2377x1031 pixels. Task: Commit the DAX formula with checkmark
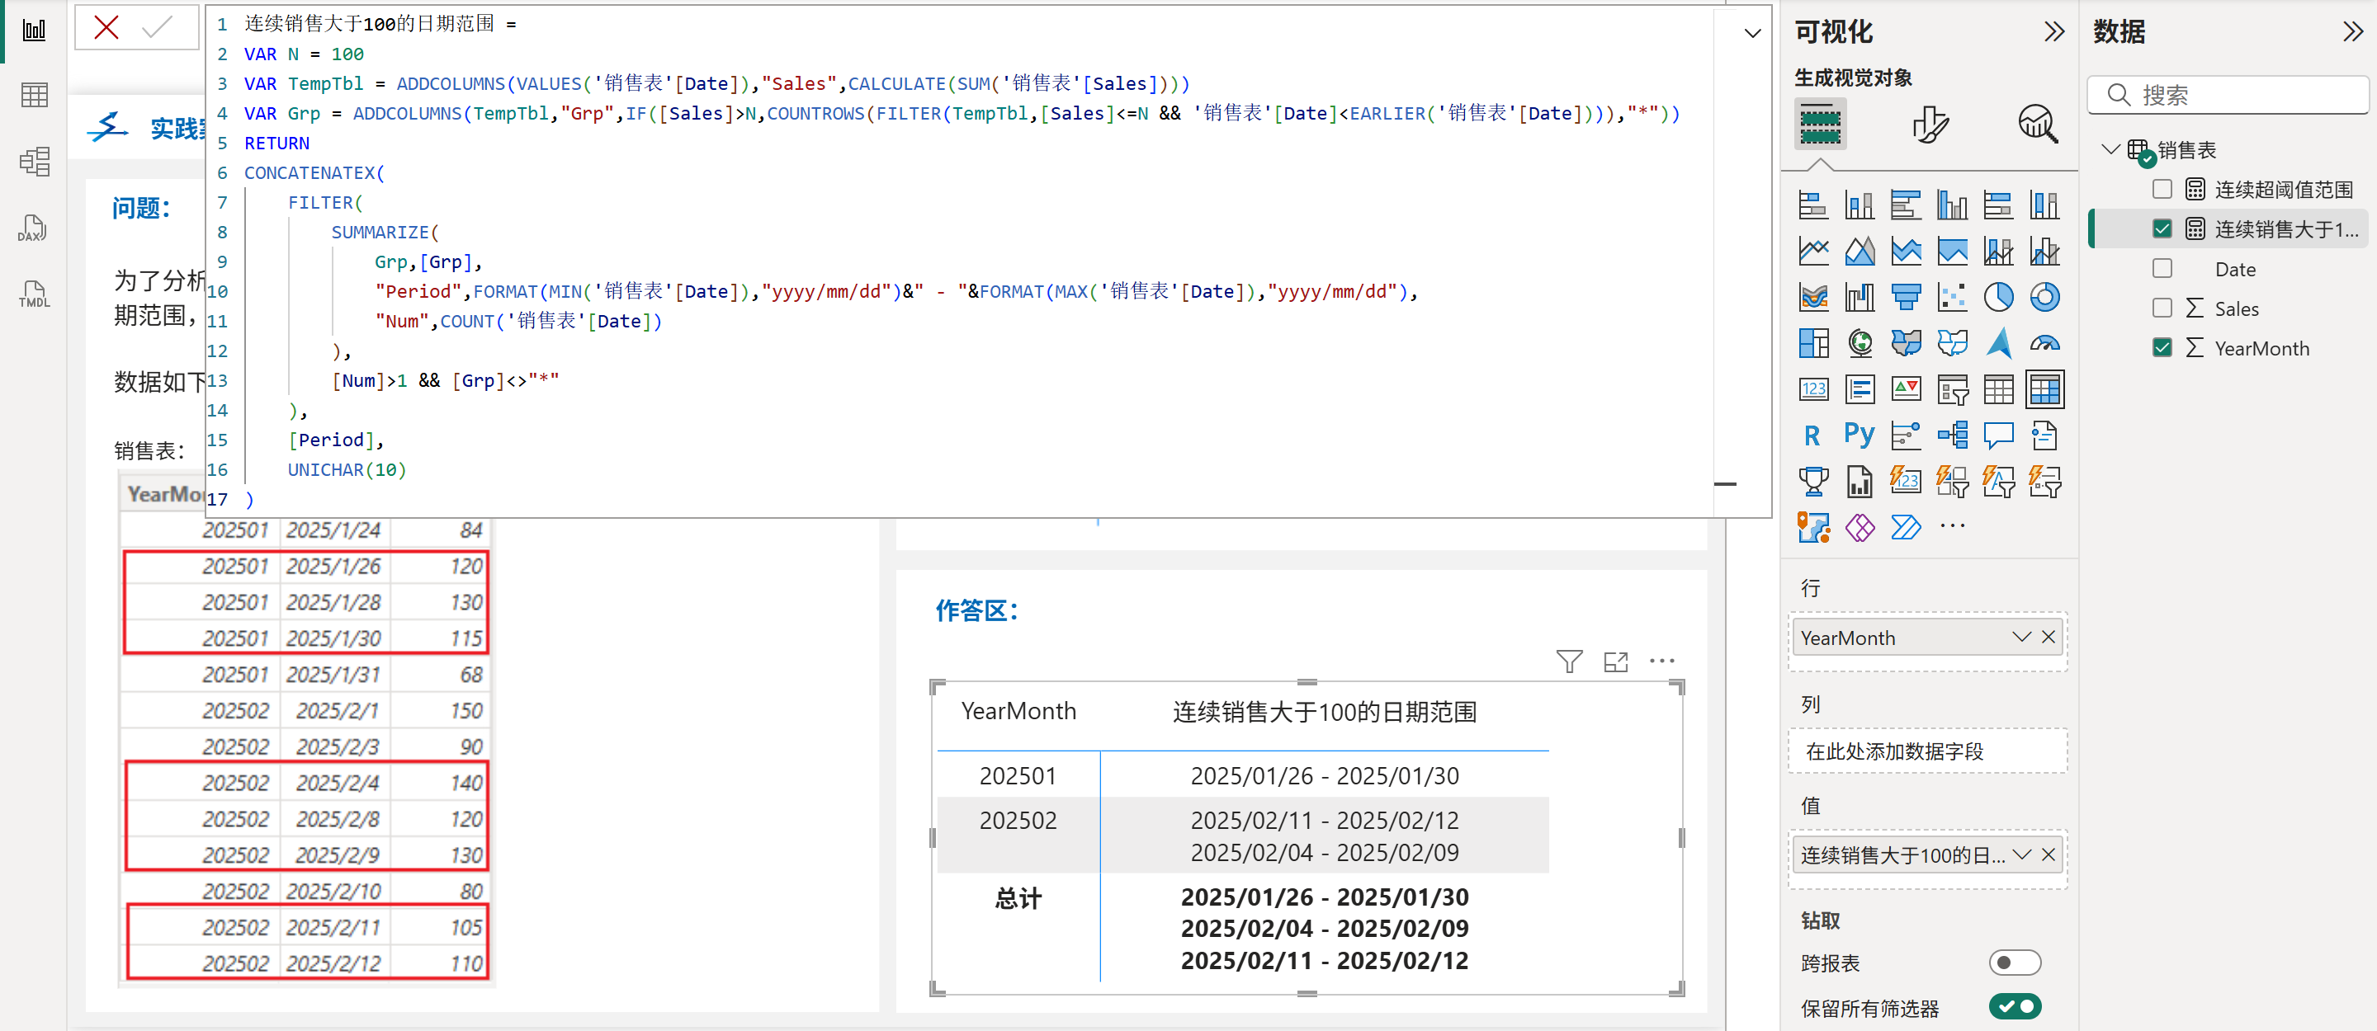point(157,28)
